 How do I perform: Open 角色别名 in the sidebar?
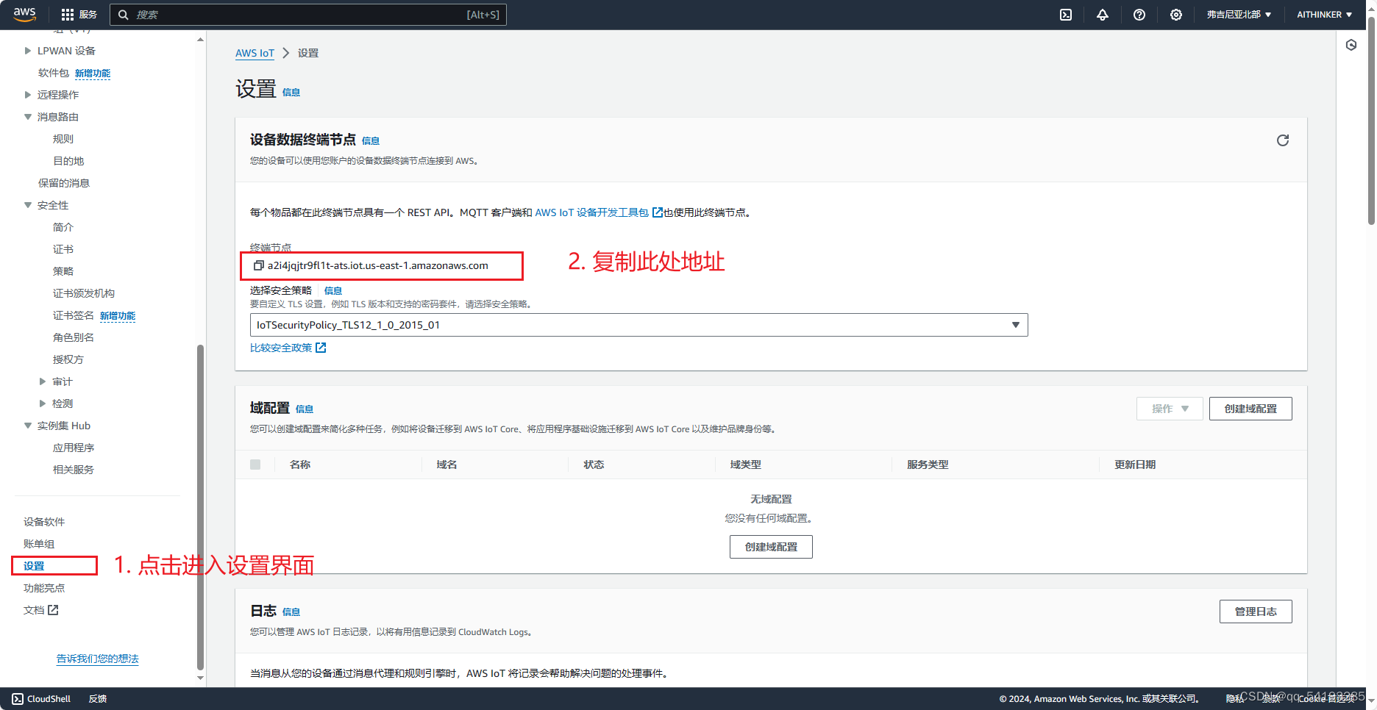point(74,337)
